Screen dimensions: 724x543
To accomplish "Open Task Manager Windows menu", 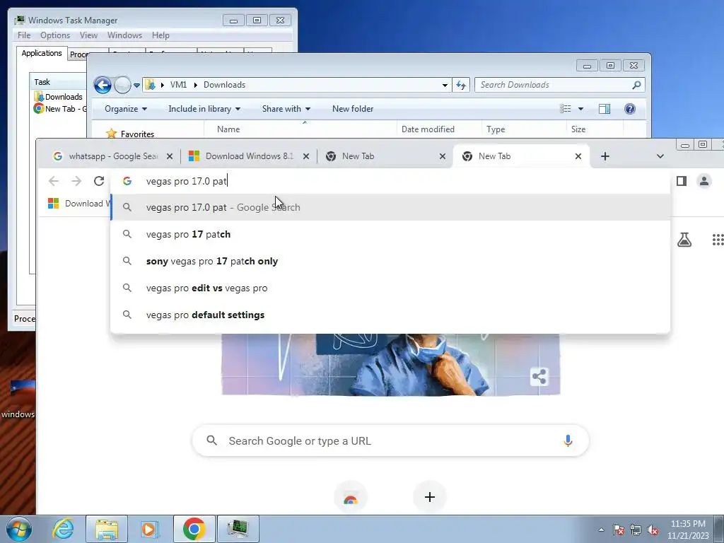I will coord(124,35).
